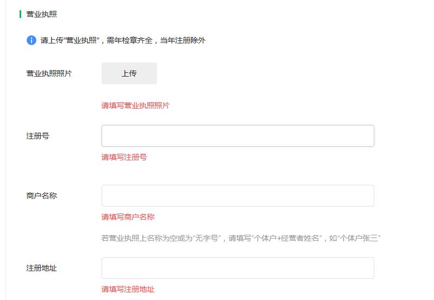434x300 pixels.
Task: Click the 注册号 label
Action: [x=37, y=136]
